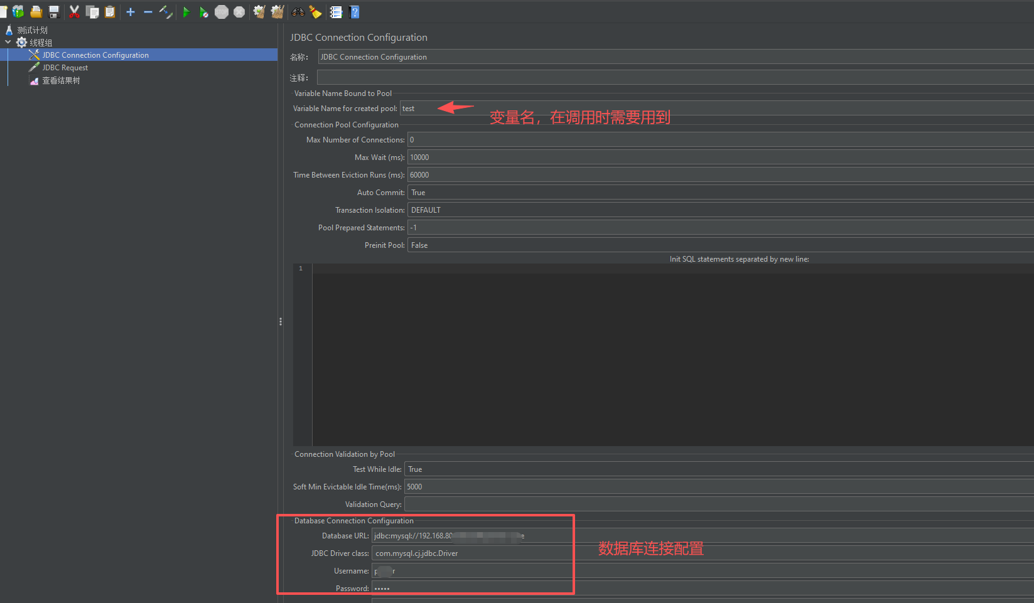This screenshot has width=1034, height=603.
Task: Open Search with binoculars icon
Action: [298, 12]
